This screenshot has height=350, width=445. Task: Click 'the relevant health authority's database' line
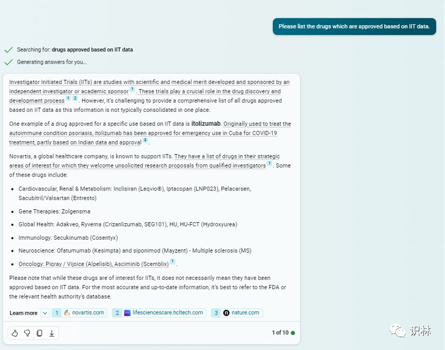pos(60,296)
